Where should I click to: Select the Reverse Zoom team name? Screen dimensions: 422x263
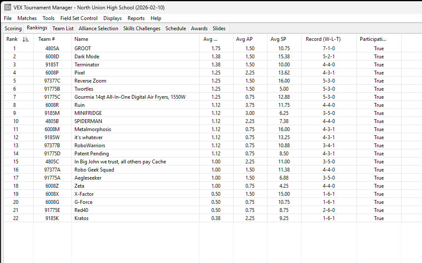(91, 81)
